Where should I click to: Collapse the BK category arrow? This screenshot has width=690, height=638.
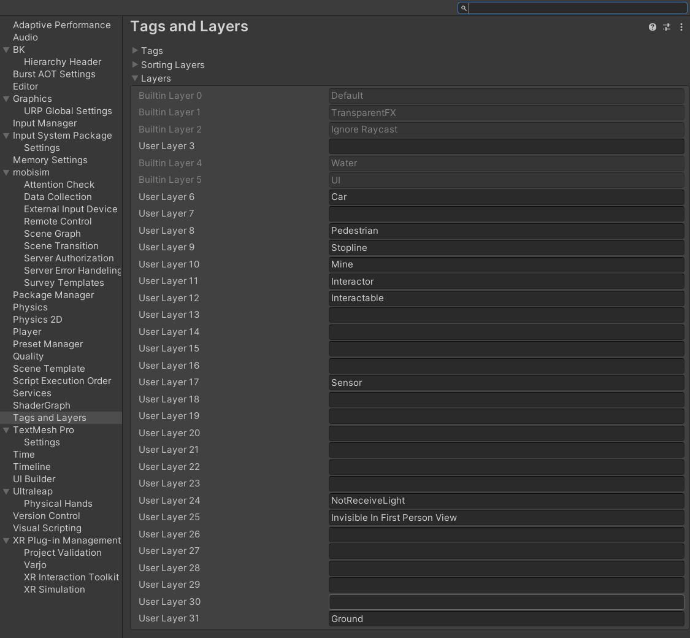[x=6, y=50]
